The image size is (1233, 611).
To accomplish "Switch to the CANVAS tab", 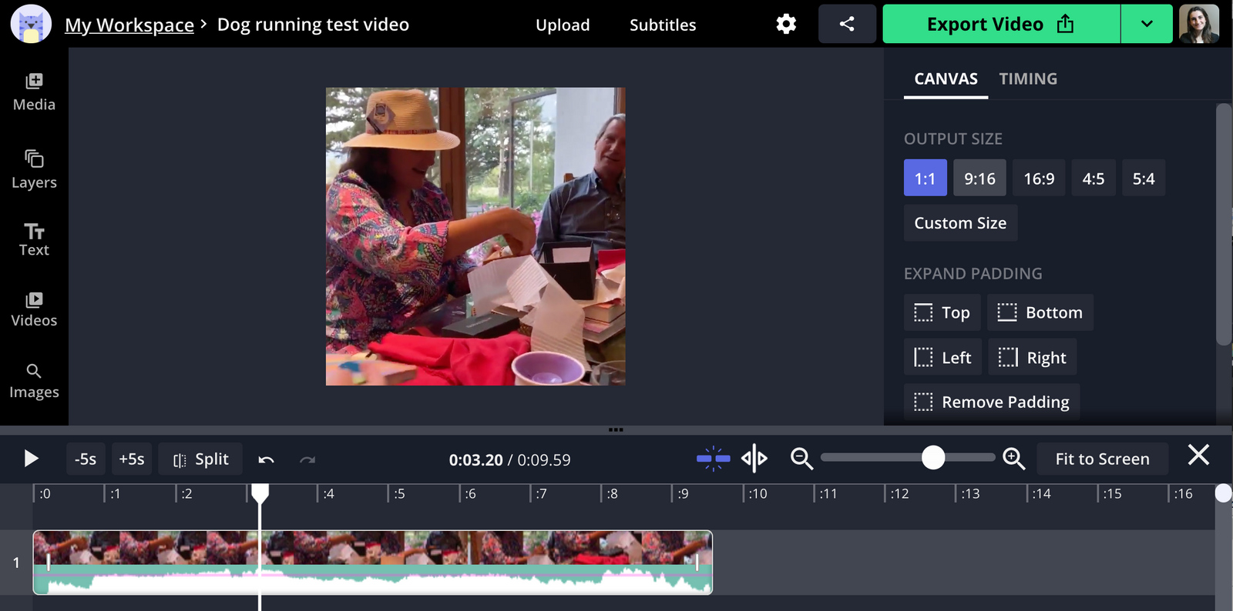I will coord(946,78).
